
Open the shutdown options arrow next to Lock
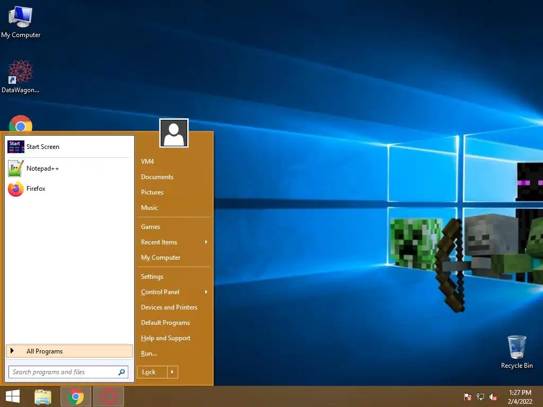coord(172,372)
